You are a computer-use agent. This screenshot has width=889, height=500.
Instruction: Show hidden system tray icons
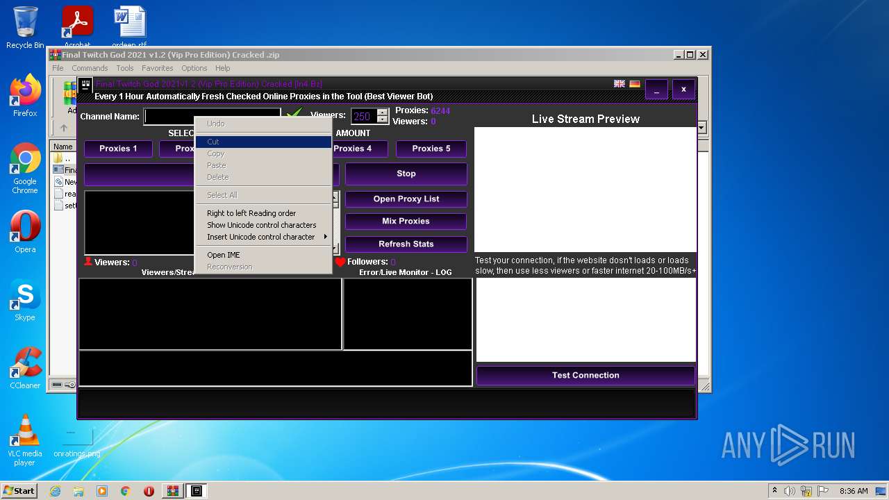[x=774, y=491]
